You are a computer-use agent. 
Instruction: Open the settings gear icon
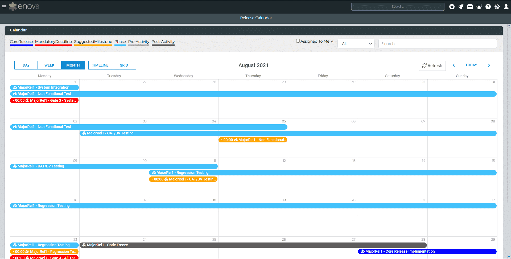coord(497,7)
